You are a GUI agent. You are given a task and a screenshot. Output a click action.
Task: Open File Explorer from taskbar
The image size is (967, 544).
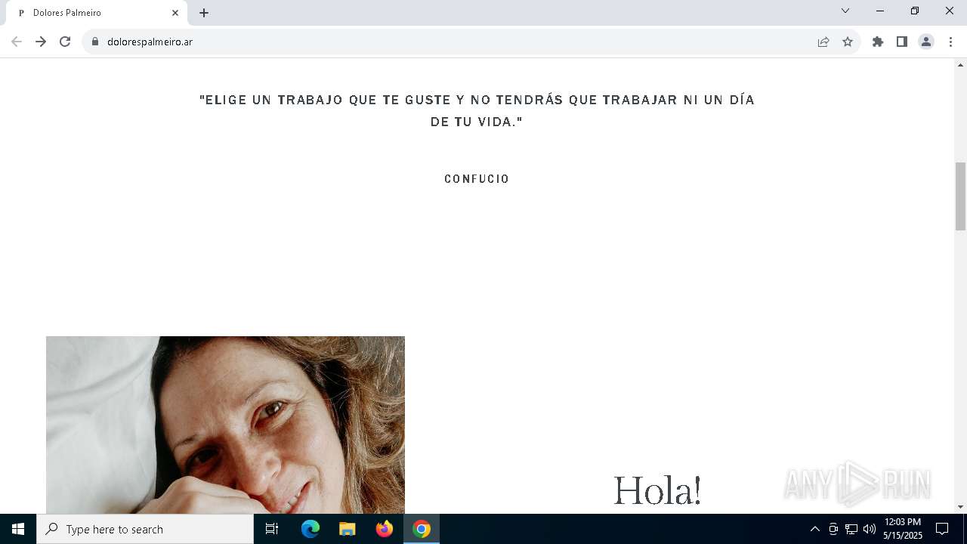click(348, 529)
